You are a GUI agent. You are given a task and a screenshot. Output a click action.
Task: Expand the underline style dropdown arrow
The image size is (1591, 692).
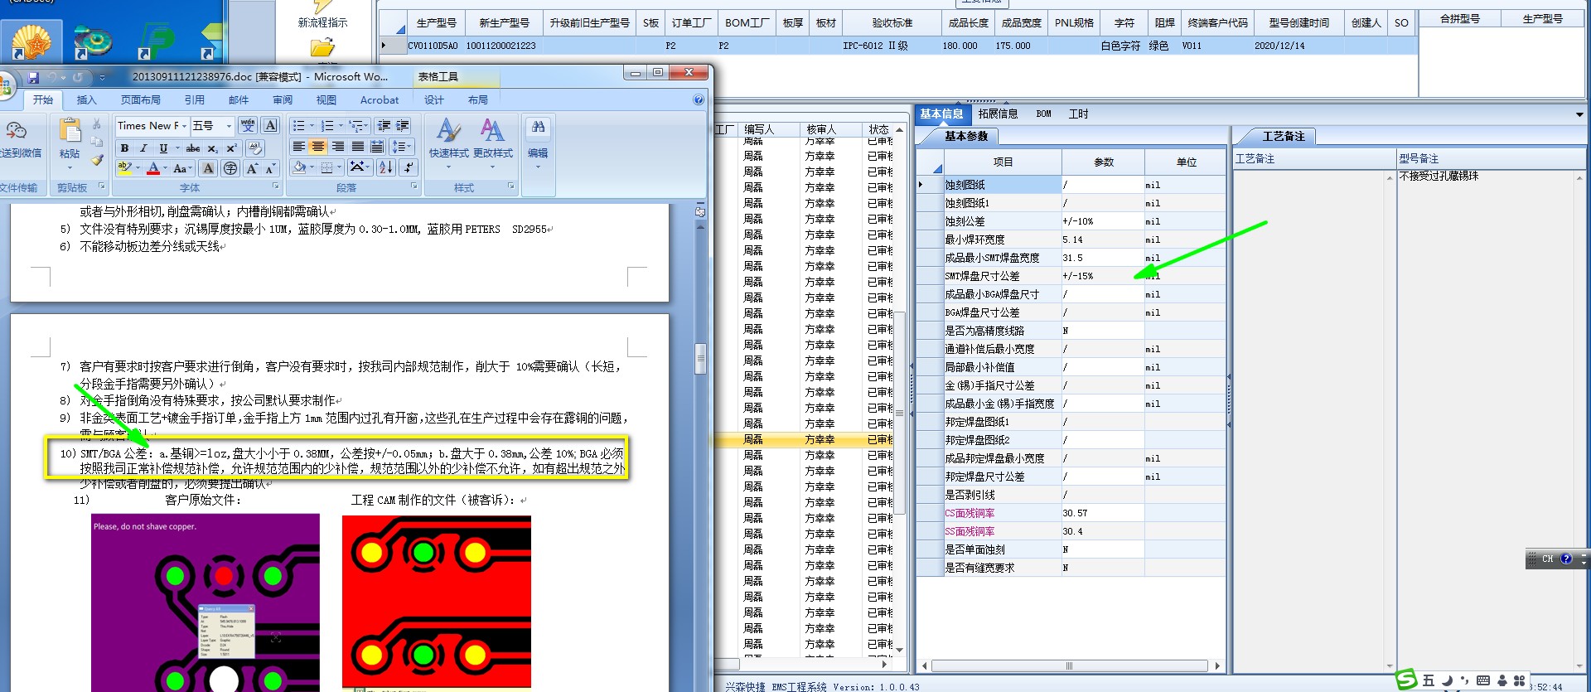(x=176, y=148)
